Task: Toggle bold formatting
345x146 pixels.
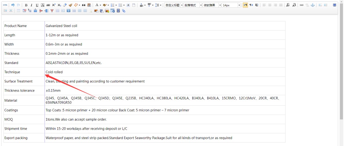Action: [26, 5]
